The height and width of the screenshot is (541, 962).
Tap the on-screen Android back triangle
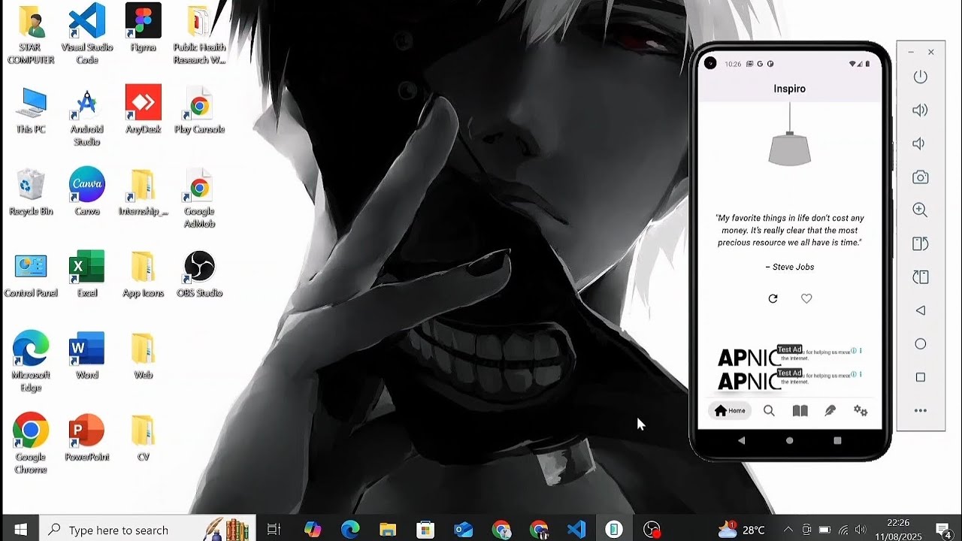tap(742, 440)
